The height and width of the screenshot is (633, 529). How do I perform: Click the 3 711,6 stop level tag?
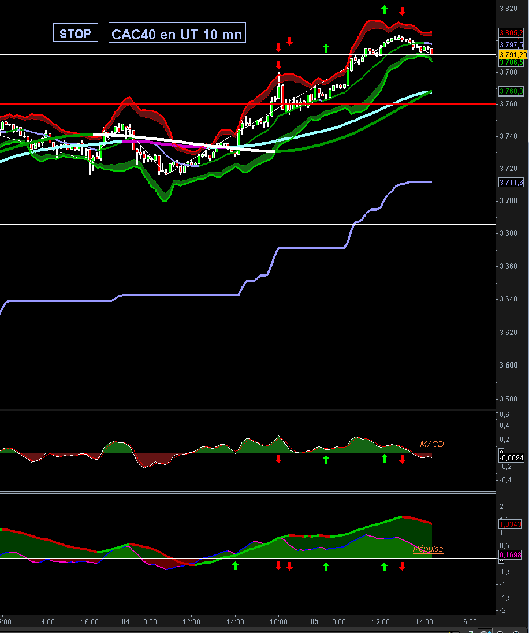pos(511,182)
